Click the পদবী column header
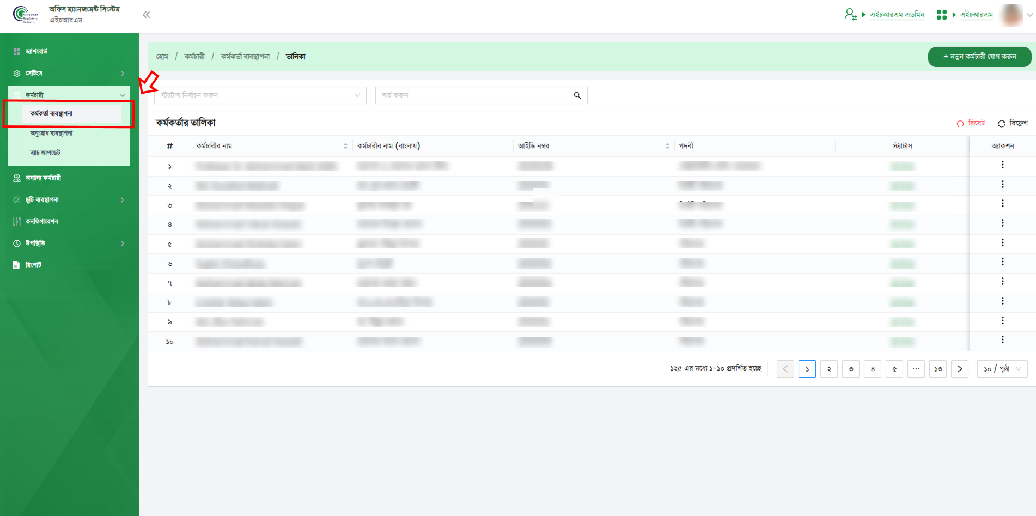Screen dimensions: 1036x516 pyautogui.click(x=686, y=146)
